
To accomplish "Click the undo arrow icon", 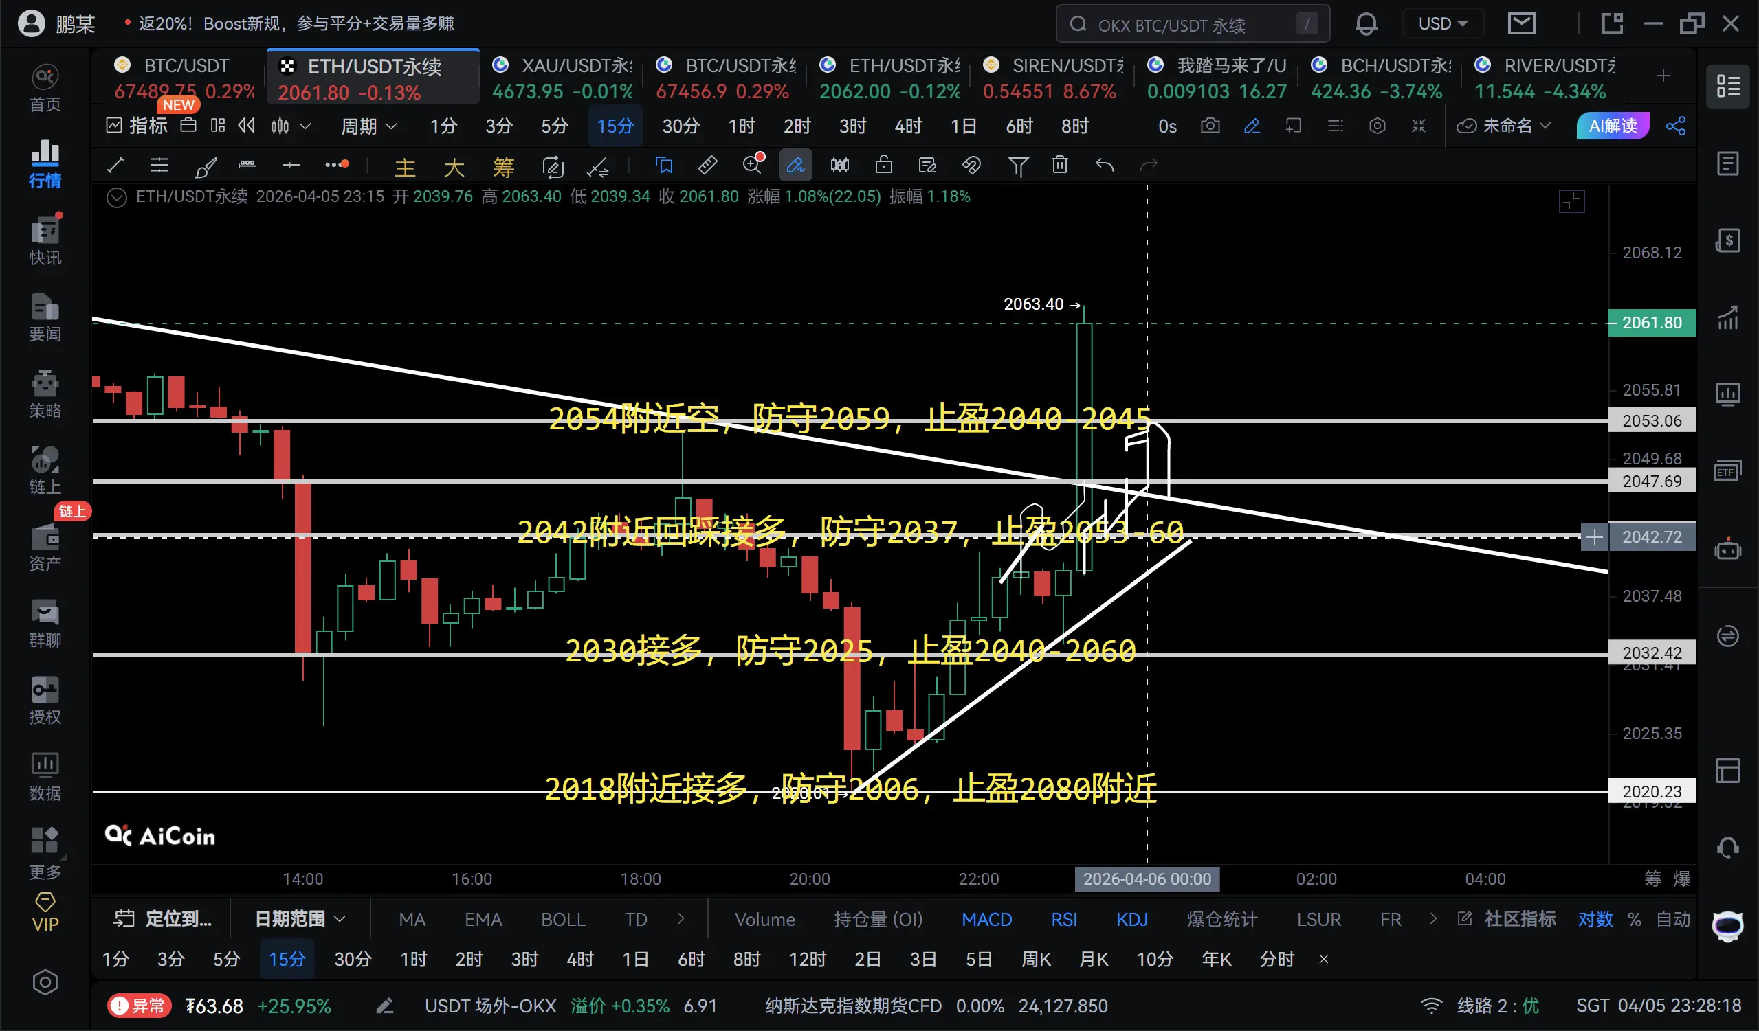I will tap(1104, 166).
